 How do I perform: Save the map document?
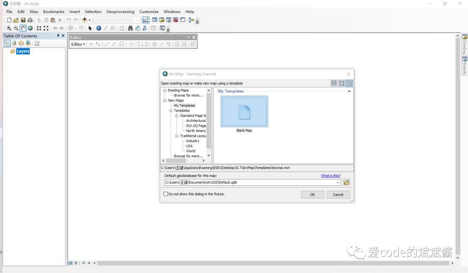[23, 20]
